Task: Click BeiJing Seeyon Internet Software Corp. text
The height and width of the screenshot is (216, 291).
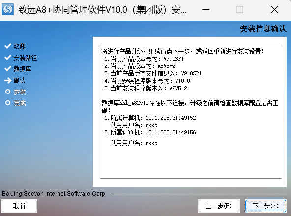Action: [x=55, y=194]
